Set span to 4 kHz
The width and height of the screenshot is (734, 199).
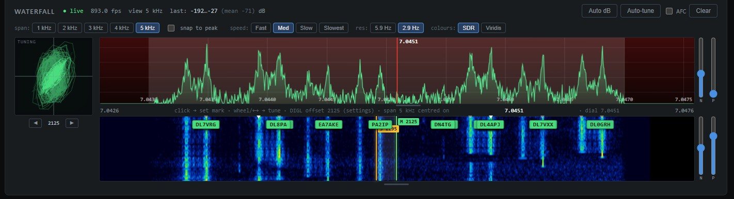(x=121, y=28)
